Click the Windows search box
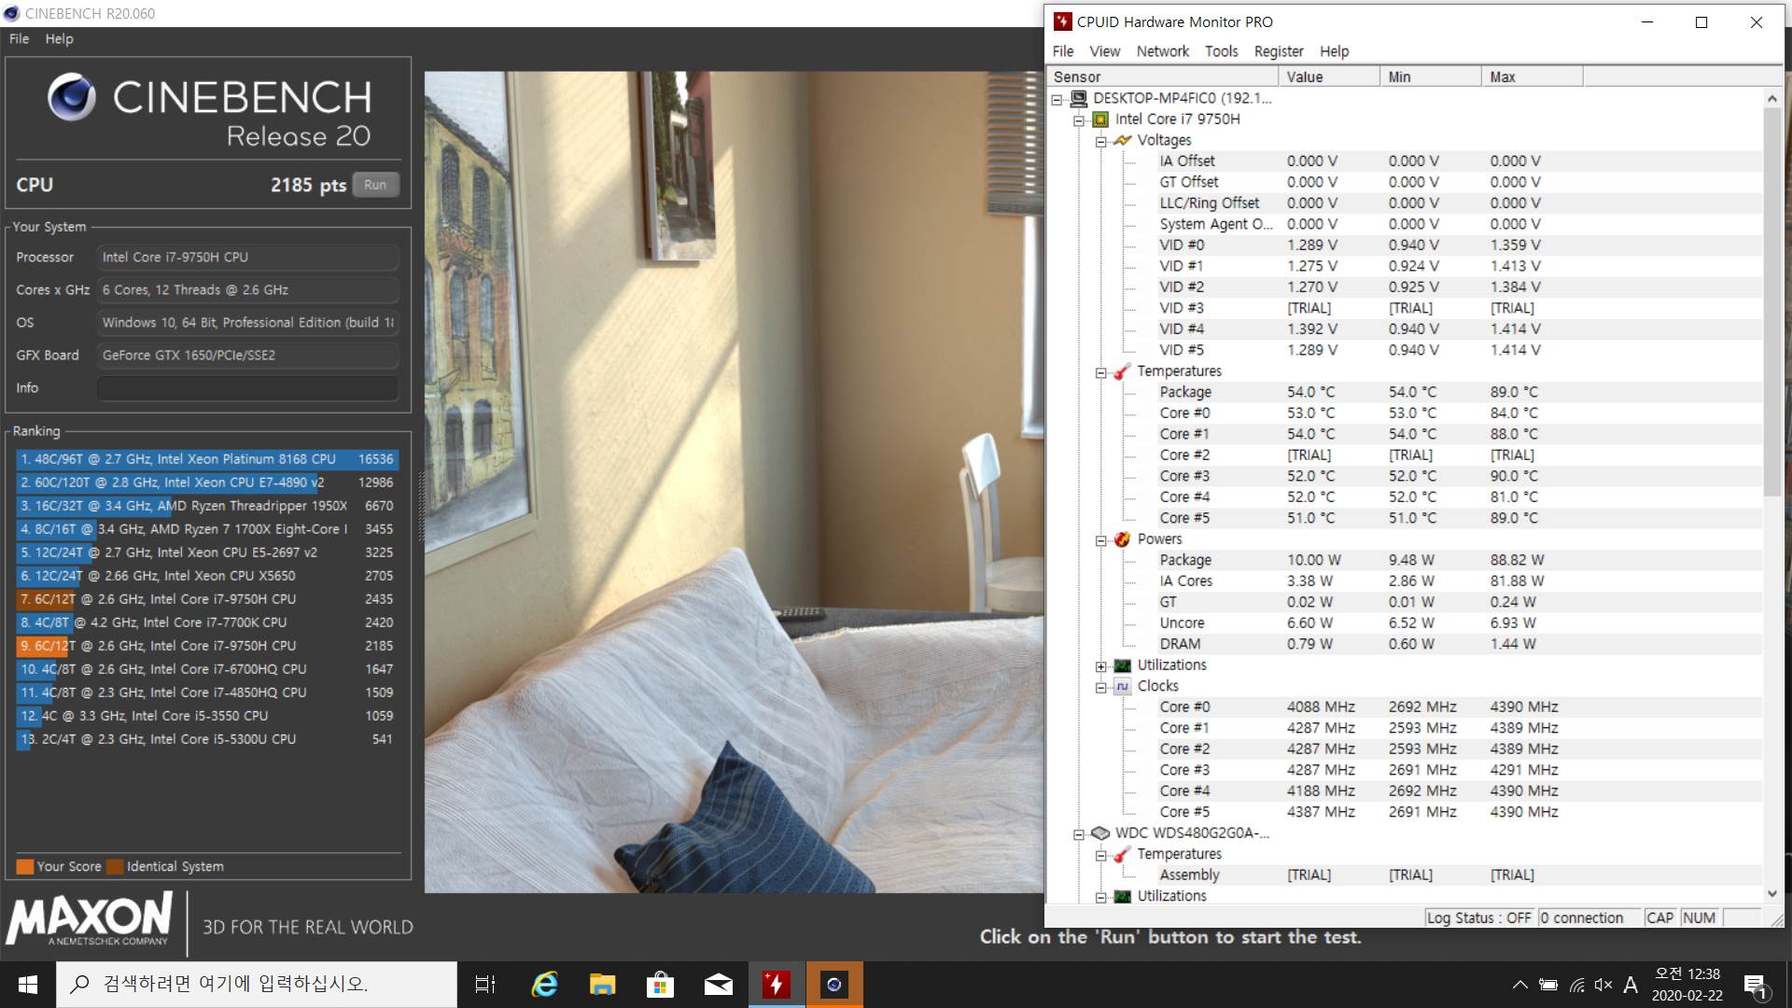1792x1008 pixels. click(257, 985)
